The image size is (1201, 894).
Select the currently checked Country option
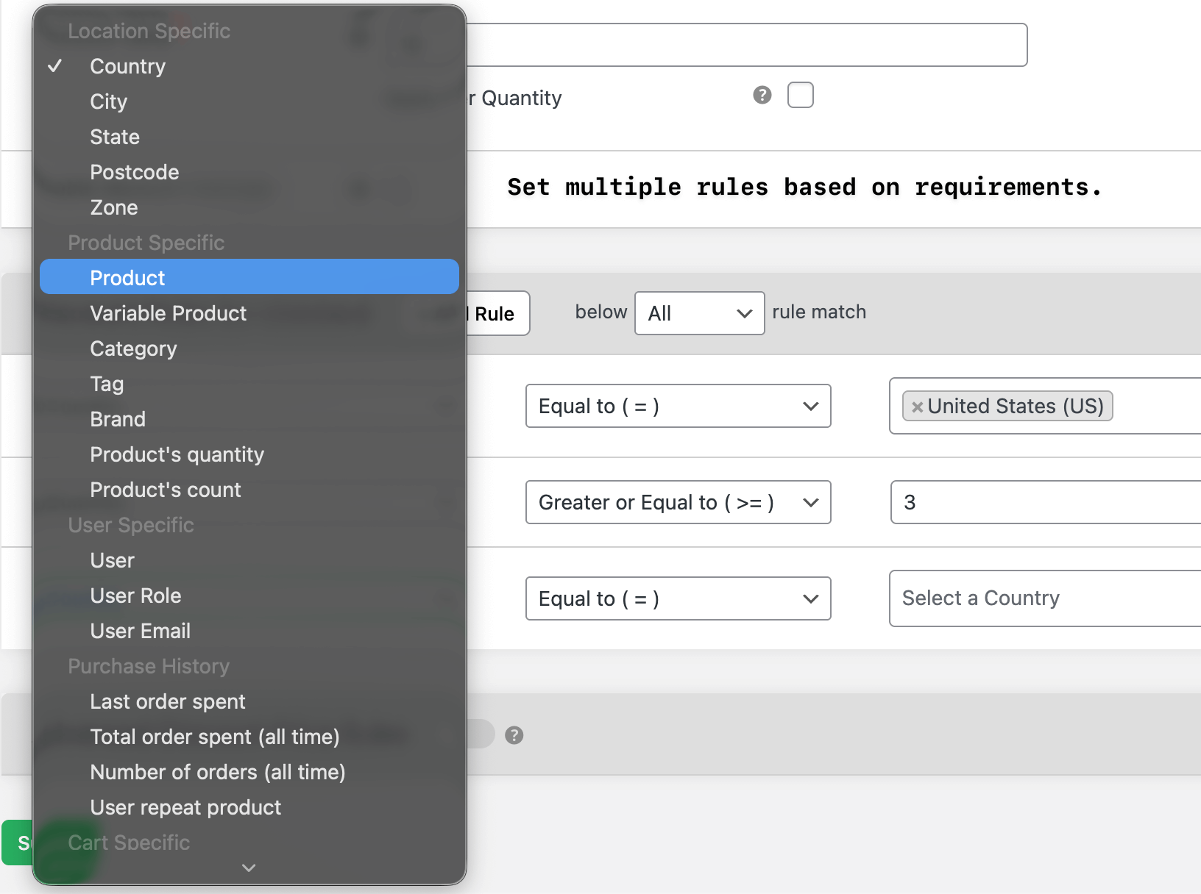tap(127, 66)
